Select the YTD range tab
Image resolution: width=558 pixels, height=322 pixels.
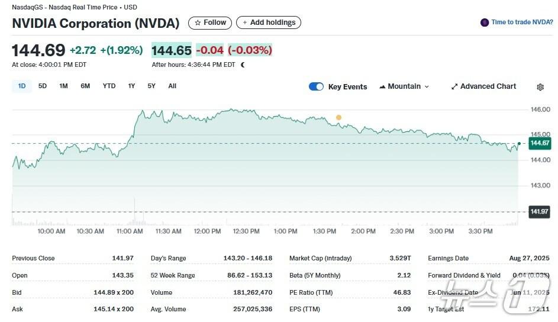pos(109,86)
